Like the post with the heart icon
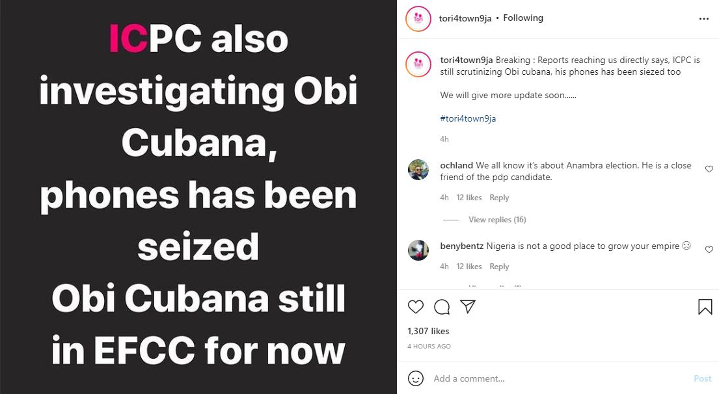 pos(416,307)
